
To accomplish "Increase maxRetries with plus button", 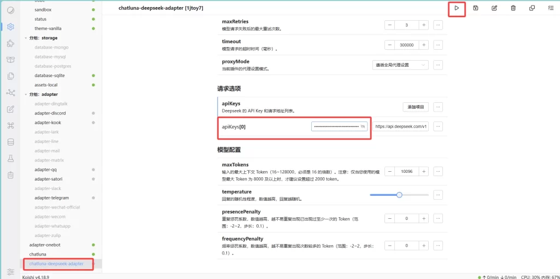I will click(424, 25).
